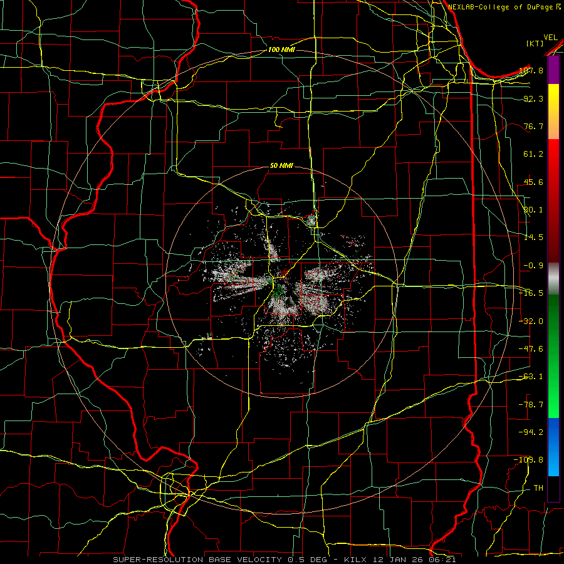Click the -78.7 legend value
The width and height of the screenshot is (564, 564).
(531, 405)
